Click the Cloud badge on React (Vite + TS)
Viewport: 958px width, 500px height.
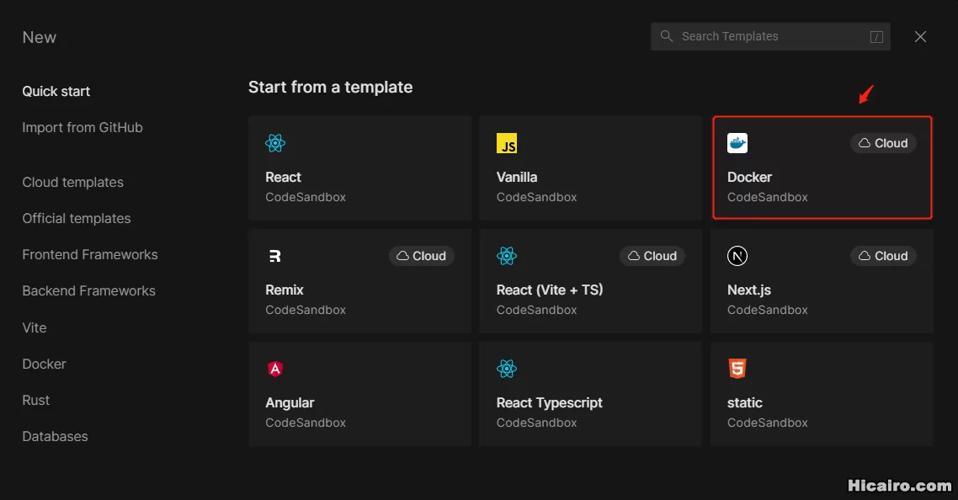pyautogui.click(x=652, y=256)
